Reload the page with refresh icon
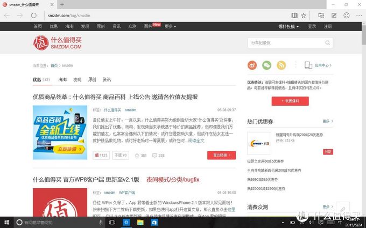 (x=33, y=16)
